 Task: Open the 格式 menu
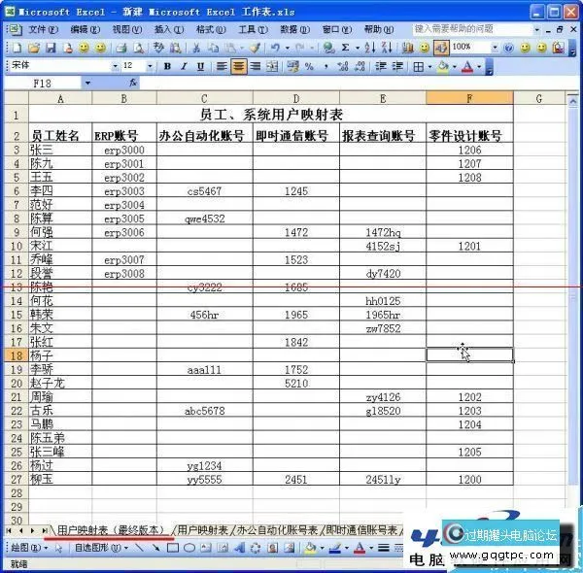[x=206, y=29]
